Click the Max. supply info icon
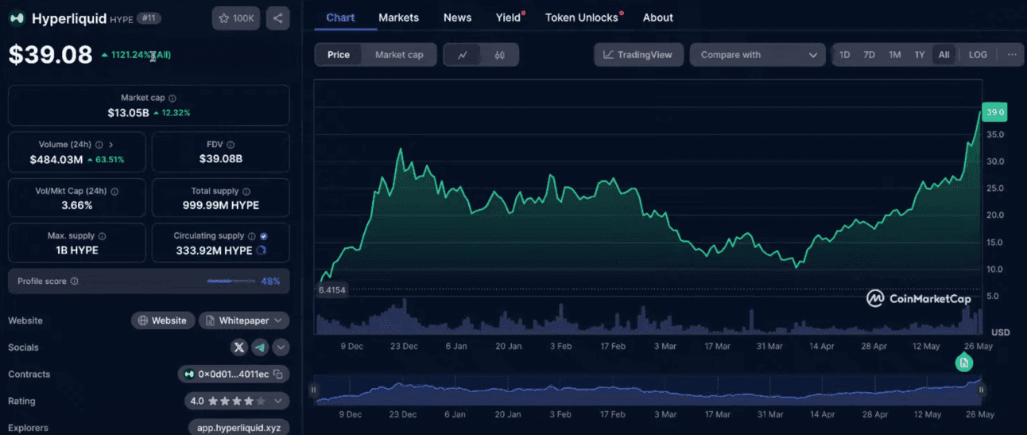 (x=103, y=236)
